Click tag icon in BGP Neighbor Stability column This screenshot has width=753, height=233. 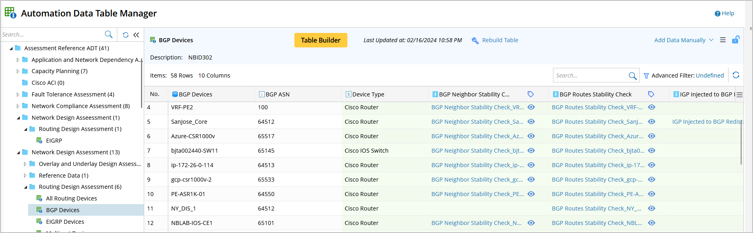pyautogui.click(x=531, y=94)
